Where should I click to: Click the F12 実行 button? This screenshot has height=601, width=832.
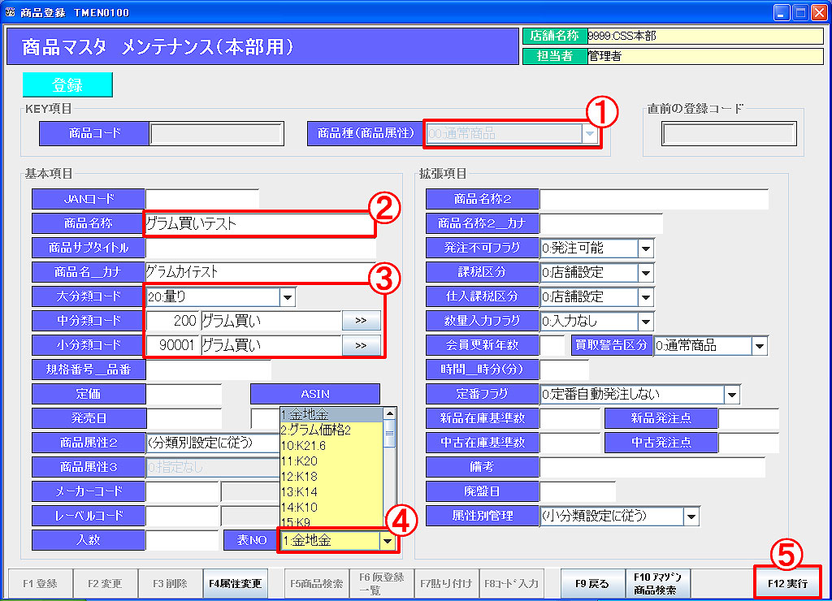point(786,583)
